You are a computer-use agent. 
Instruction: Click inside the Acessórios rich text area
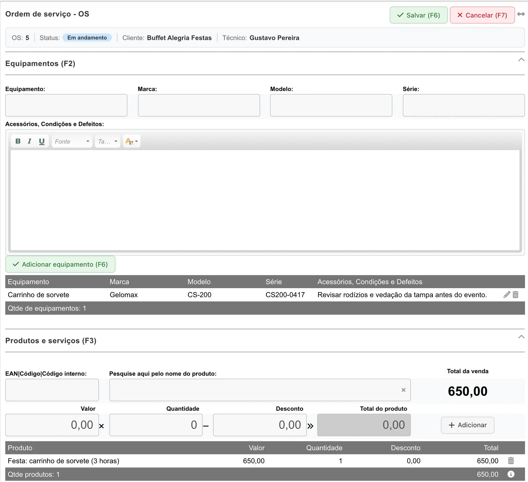[265, 200]
